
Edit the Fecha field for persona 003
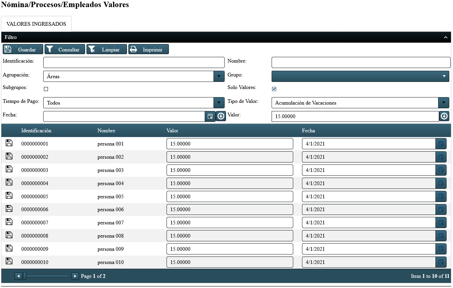[369, 170]
